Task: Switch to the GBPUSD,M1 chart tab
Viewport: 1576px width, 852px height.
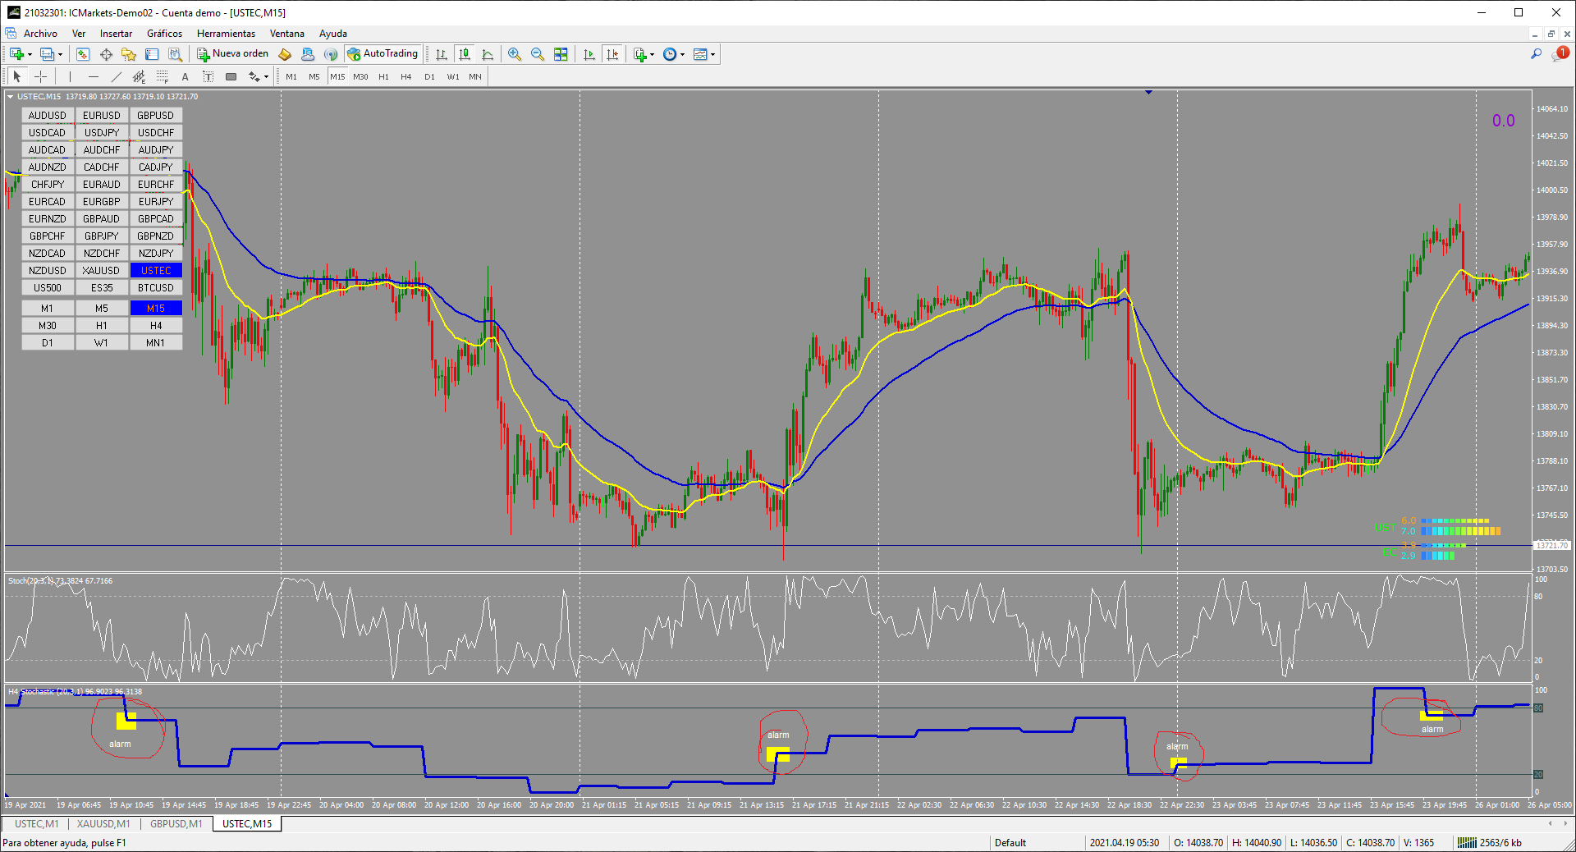Action: point(176,824)
